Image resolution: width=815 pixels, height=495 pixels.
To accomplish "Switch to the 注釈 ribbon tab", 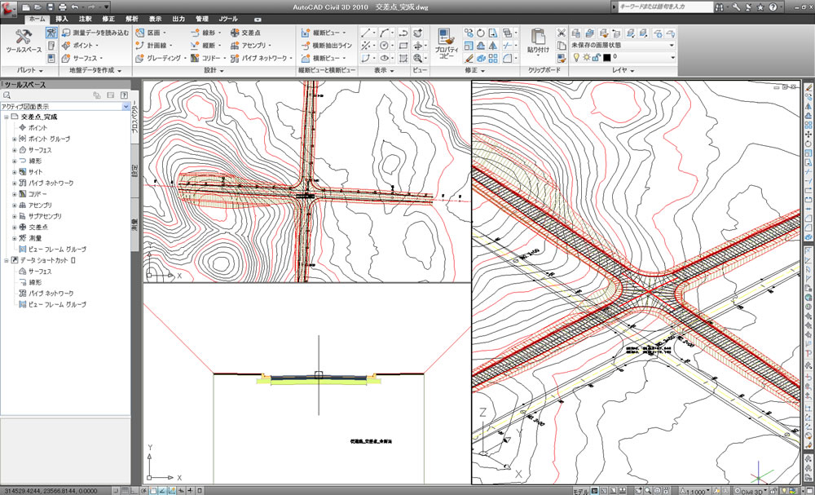I will click(86, 19).
